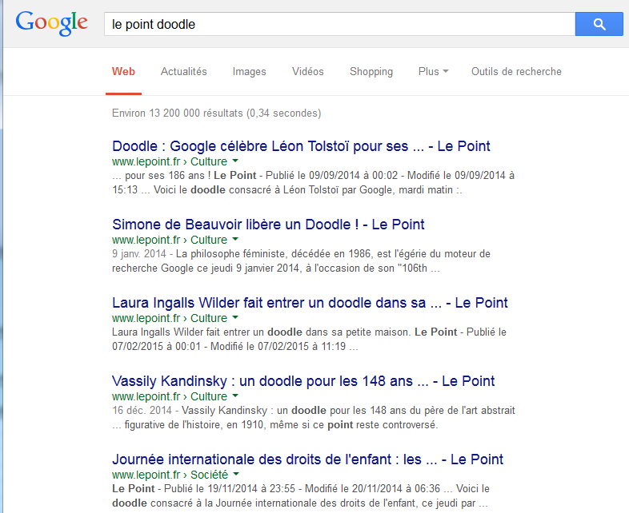Click 'Environ 13 200 000 résultats' text

tap(178, 113)
